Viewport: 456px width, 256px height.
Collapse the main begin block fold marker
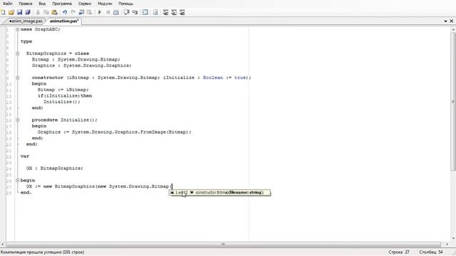click(18, 180)
